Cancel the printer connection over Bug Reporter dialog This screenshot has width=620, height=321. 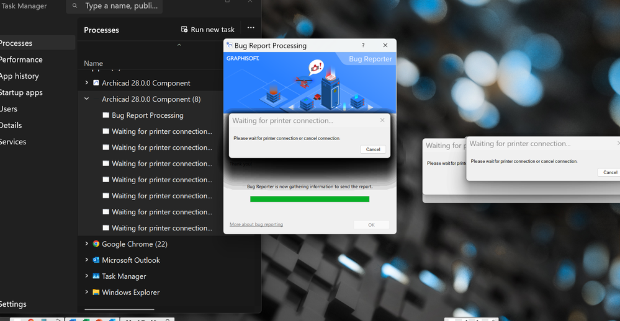373,149
